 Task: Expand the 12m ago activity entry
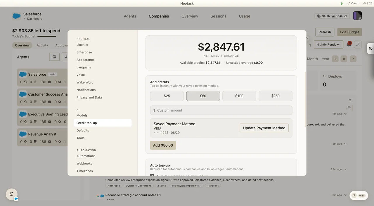point(345,144)
